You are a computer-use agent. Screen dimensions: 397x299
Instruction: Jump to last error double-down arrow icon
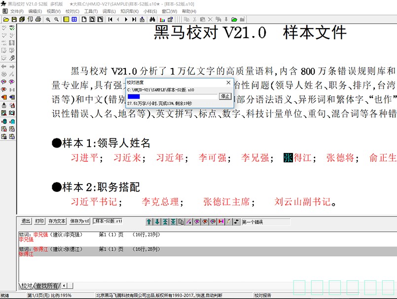pyautogui.click(x=173, y=222)
